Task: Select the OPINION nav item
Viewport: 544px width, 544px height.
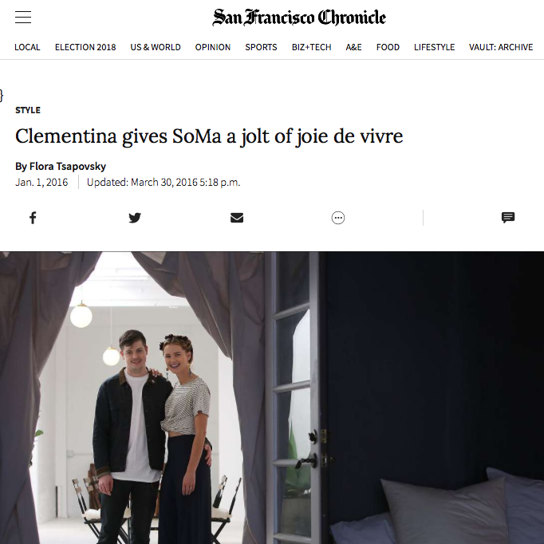Action: pos(213,47)
